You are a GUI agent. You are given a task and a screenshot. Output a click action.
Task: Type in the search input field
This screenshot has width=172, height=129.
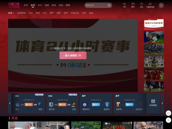pos(95,5)
